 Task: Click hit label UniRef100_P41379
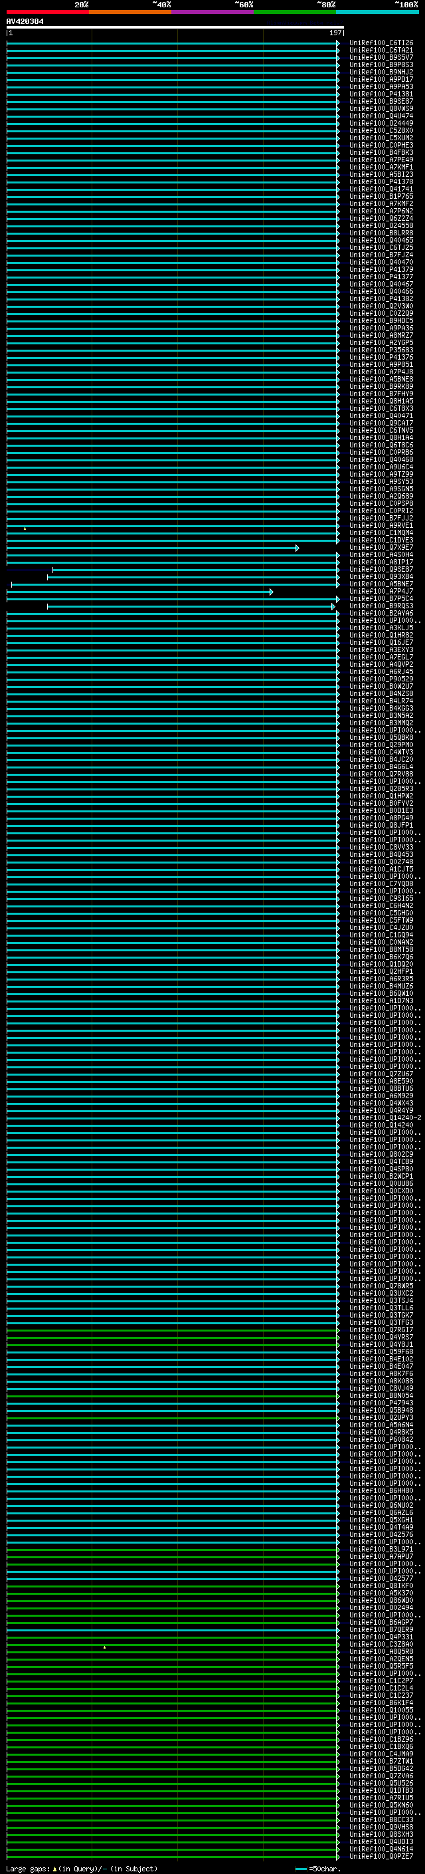coord(381,269)
